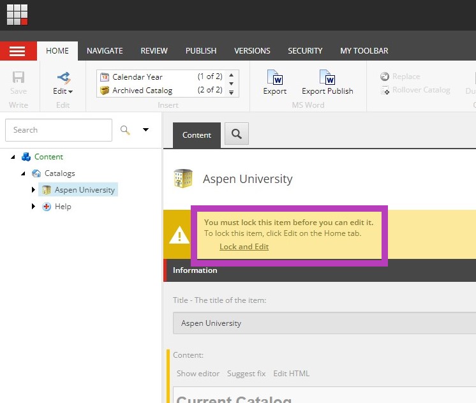476x403 pixels.
Task: Click the Export Publish Word icon
Action: 327,78
